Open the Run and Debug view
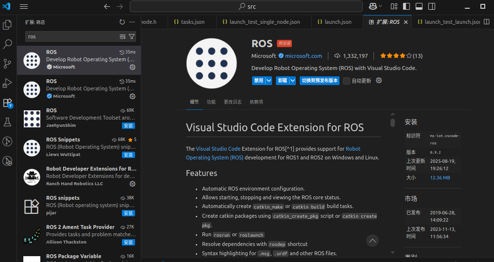Viewport: 494px width, 262px height. [x=7, y=83]
